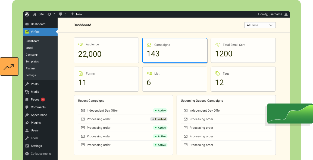Click the Tags card icon

pos(217,74)
